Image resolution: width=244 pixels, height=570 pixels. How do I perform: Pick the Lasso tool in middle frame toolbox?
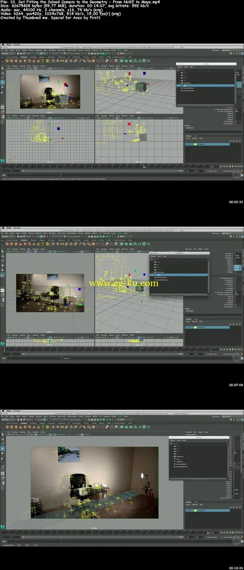tap(2, 256)
